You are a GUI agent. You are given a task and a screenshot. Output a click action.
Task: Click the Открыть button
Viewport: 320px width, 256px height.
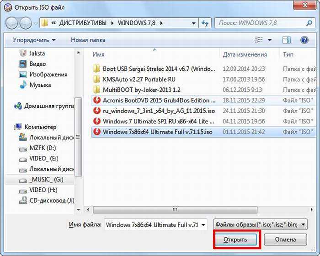235,239
